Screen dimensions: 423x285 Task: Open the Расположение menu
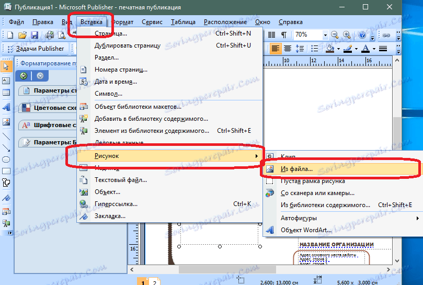(225, 22)
